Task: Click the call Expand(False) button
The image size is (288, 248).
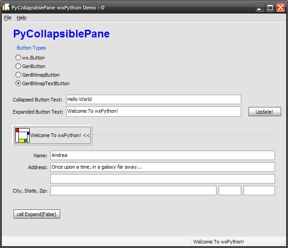Action: (36, 214)
